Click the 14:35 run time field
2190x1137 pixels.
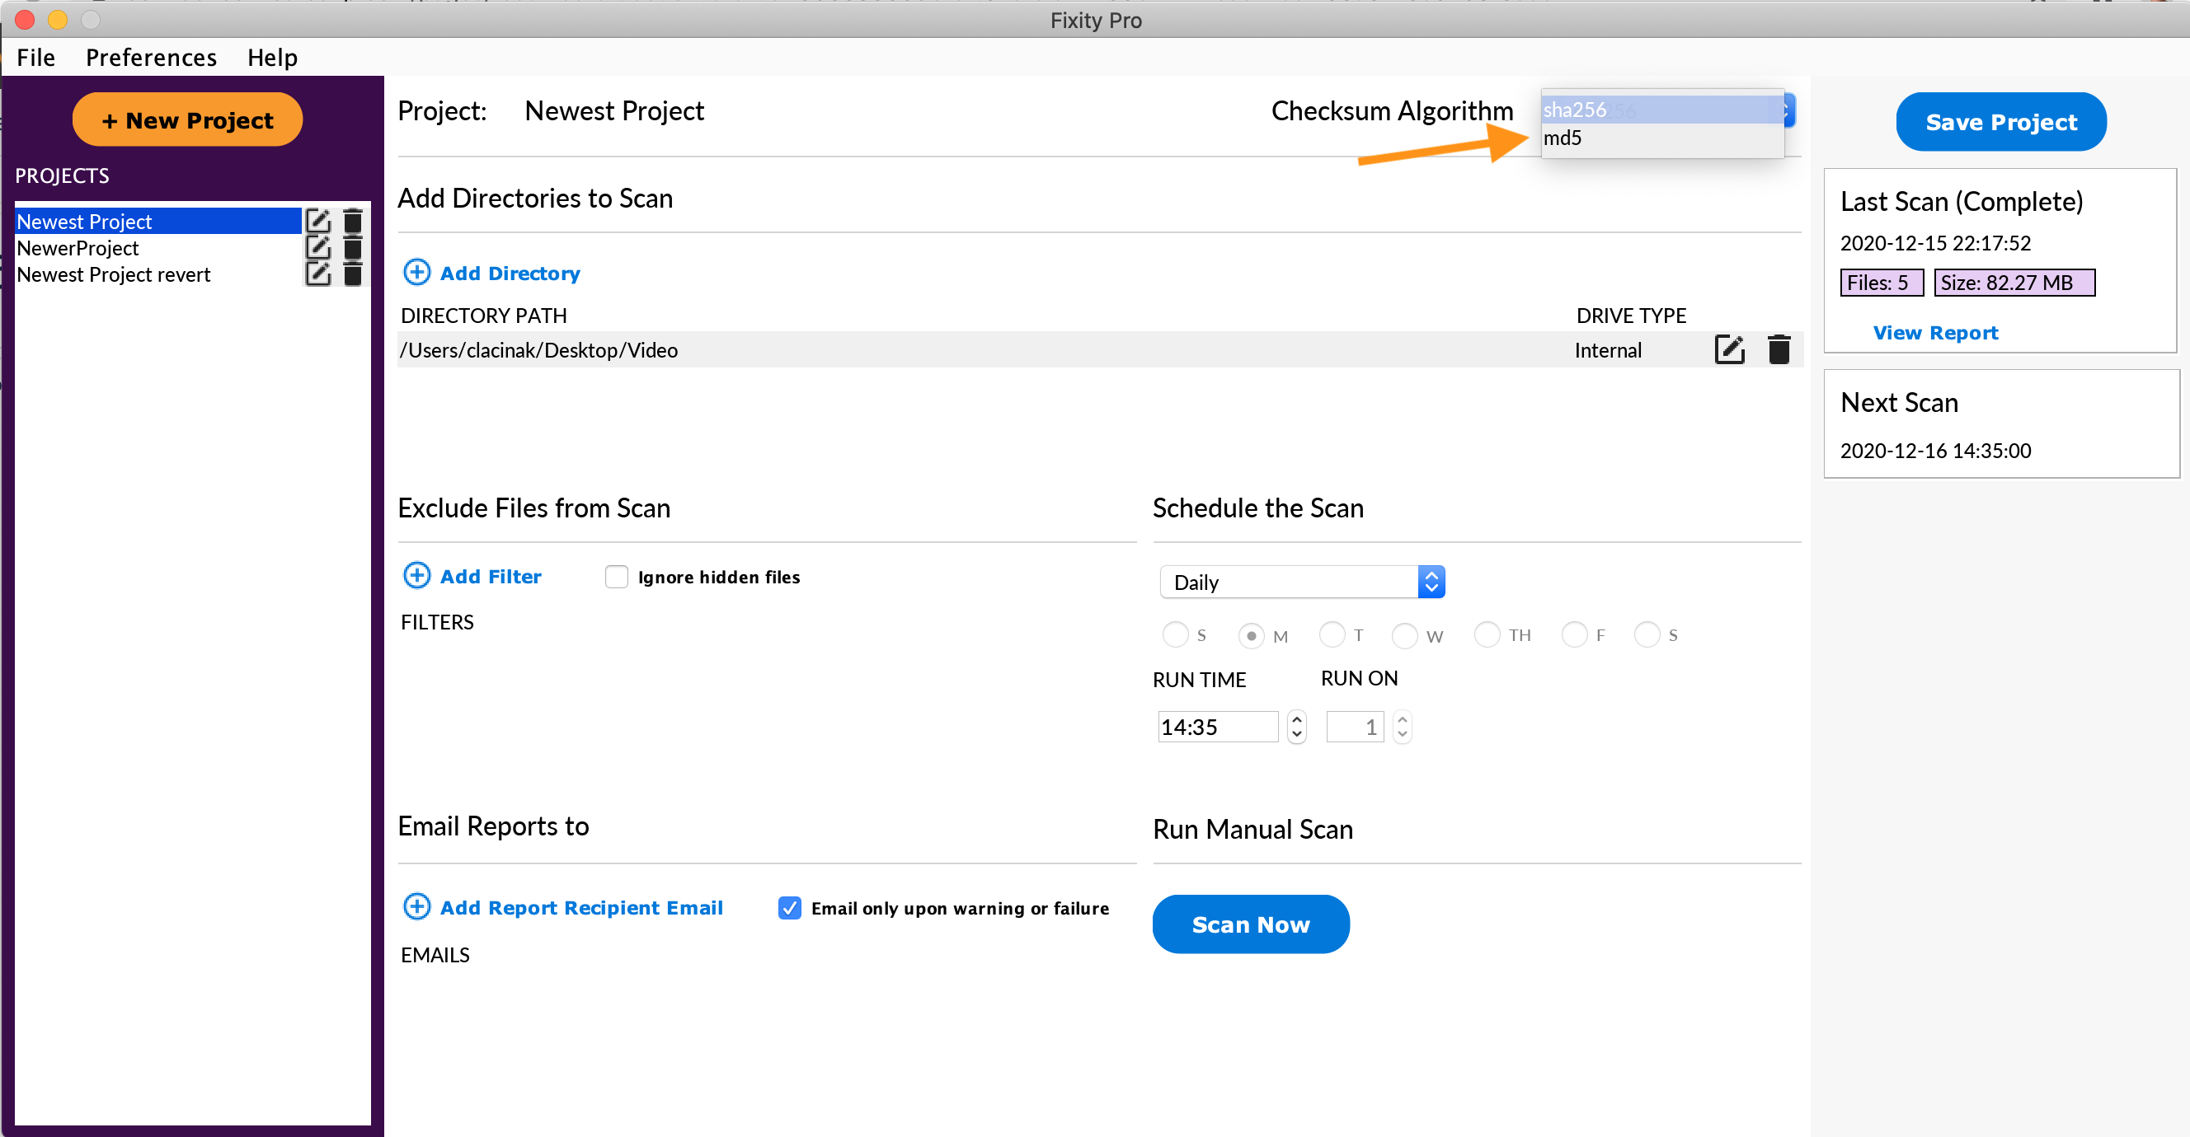(x=1217, y=728)
